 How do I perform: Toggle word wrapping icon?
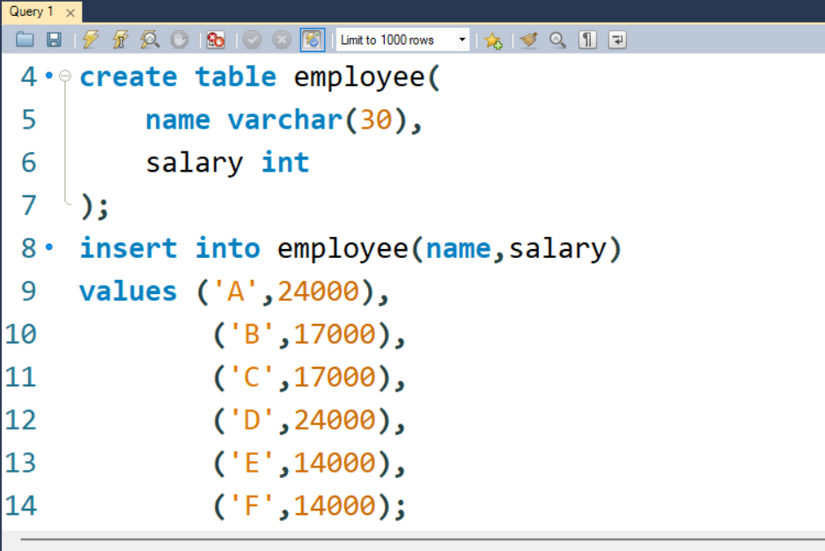pyautogui.click(x=617, y=40)
